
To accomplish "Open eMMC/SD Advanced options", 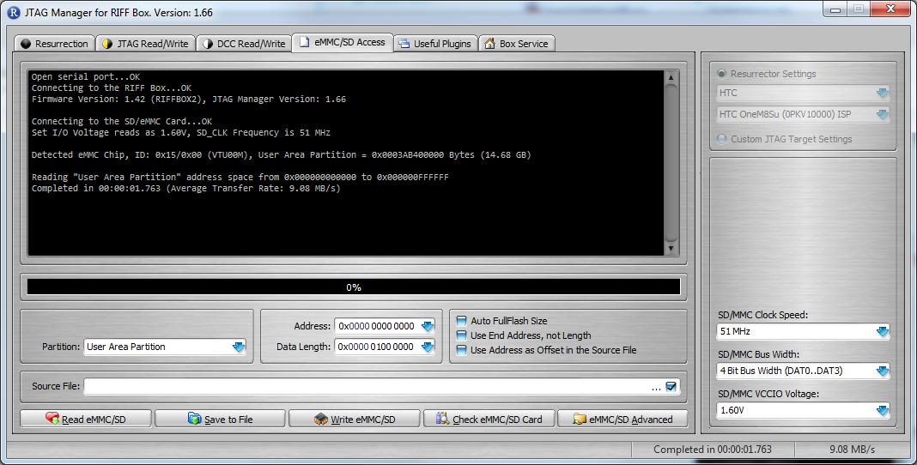I will tap(622, 420).
